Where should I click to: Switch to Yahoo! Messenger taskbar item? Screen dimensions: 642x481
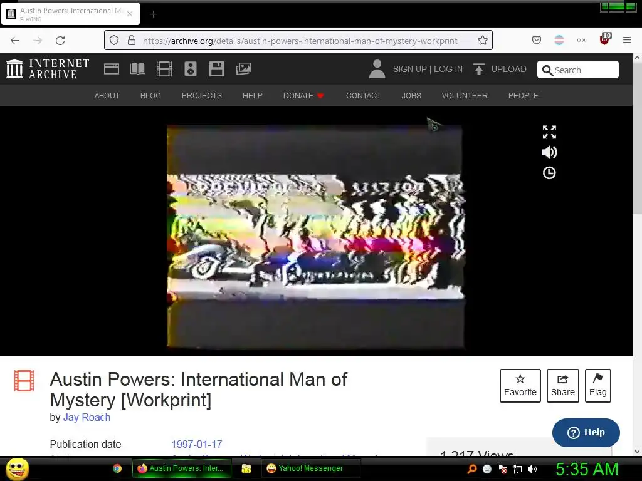pyautogui.click(x=311, y=468)
